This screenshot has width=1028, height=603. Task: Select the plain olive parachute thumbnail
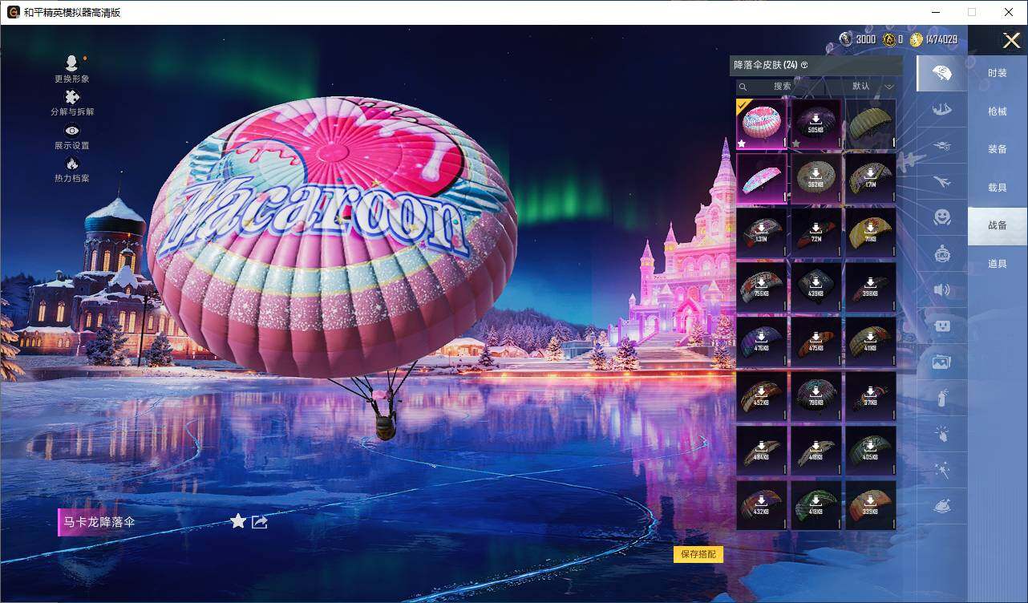point(870,124)
